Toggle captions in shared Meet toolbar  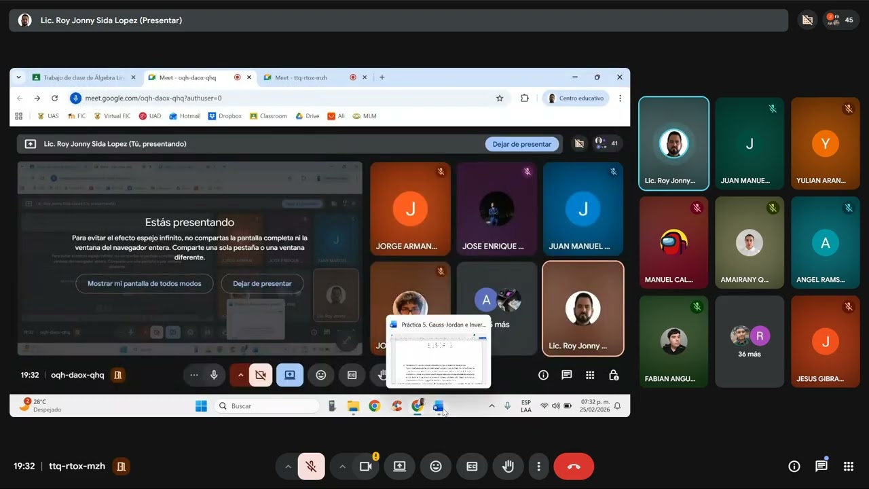coord(352,375)
